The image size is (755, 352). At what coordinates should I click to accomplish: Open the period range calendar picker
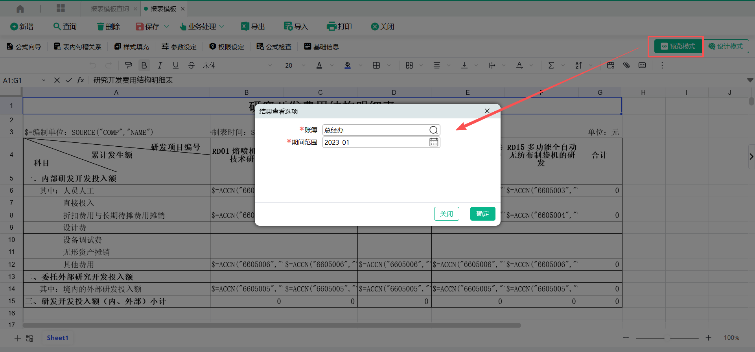[433, 142]
